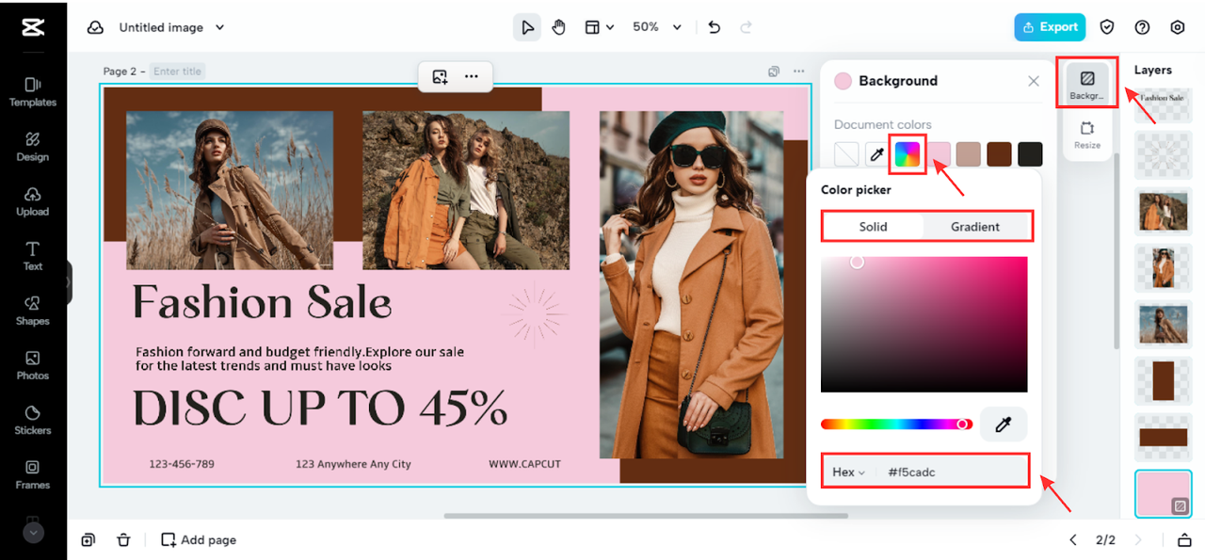Open the shield privacy icon
Screen dimensions: 1205x560
coord(1108,27)
